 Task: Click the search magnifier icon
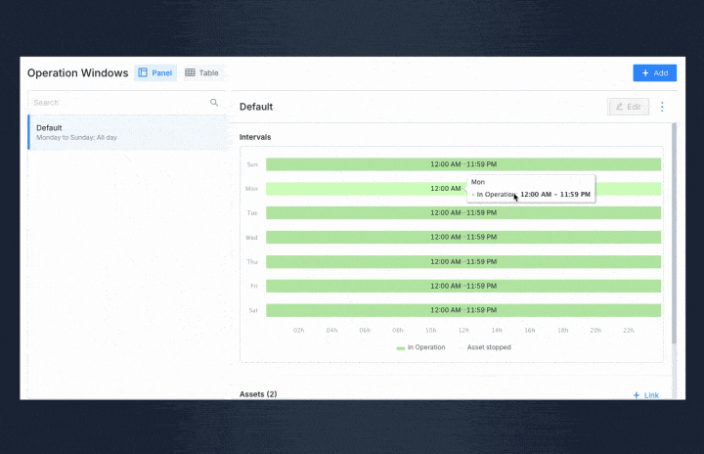pyautogui.click(x=214, y=103)
